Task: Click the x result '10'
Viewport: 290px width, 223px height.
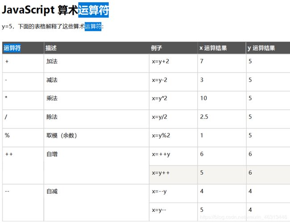Action: click(203, 98)
